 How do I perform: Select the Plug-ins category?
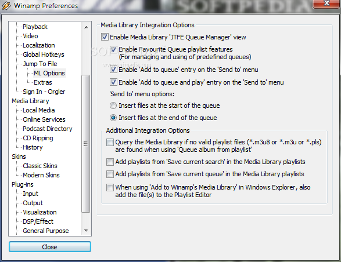(x=23, y=184)
